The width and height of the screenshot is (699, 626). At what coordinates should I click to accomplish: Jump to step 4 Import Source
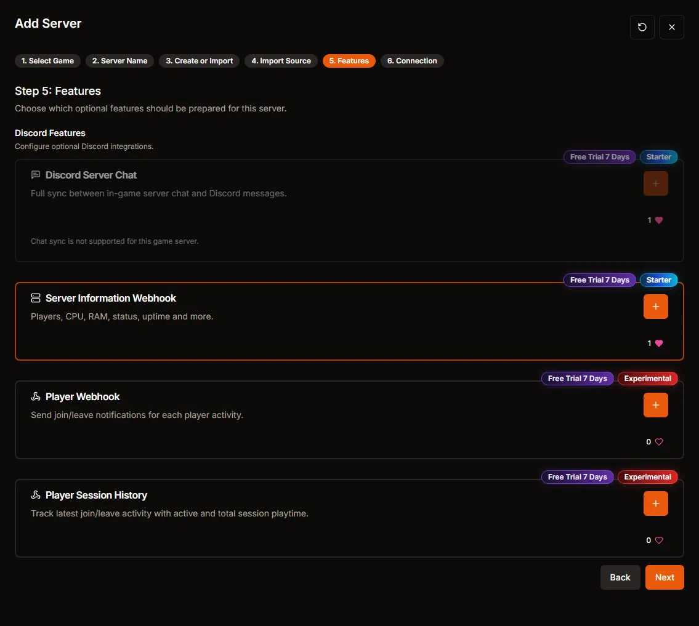pos(281,61)
